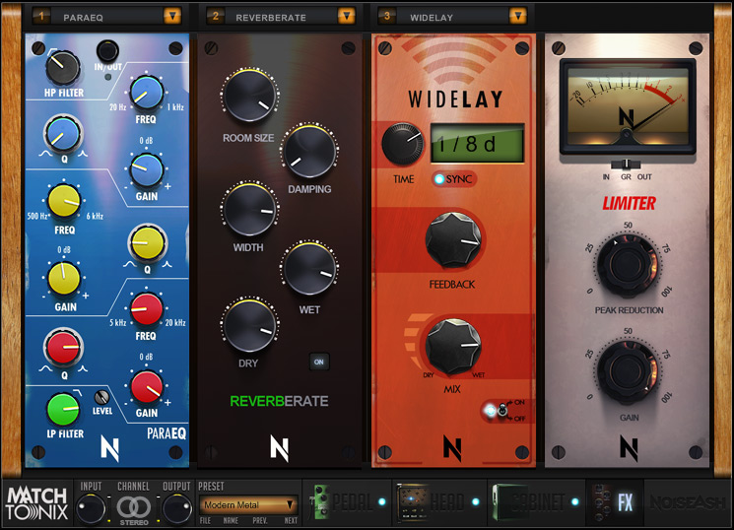Viewport: 734px width, 530px height.
Task: Click the small ParaEQ LEVEL trim screw
Action: (101, 398)
